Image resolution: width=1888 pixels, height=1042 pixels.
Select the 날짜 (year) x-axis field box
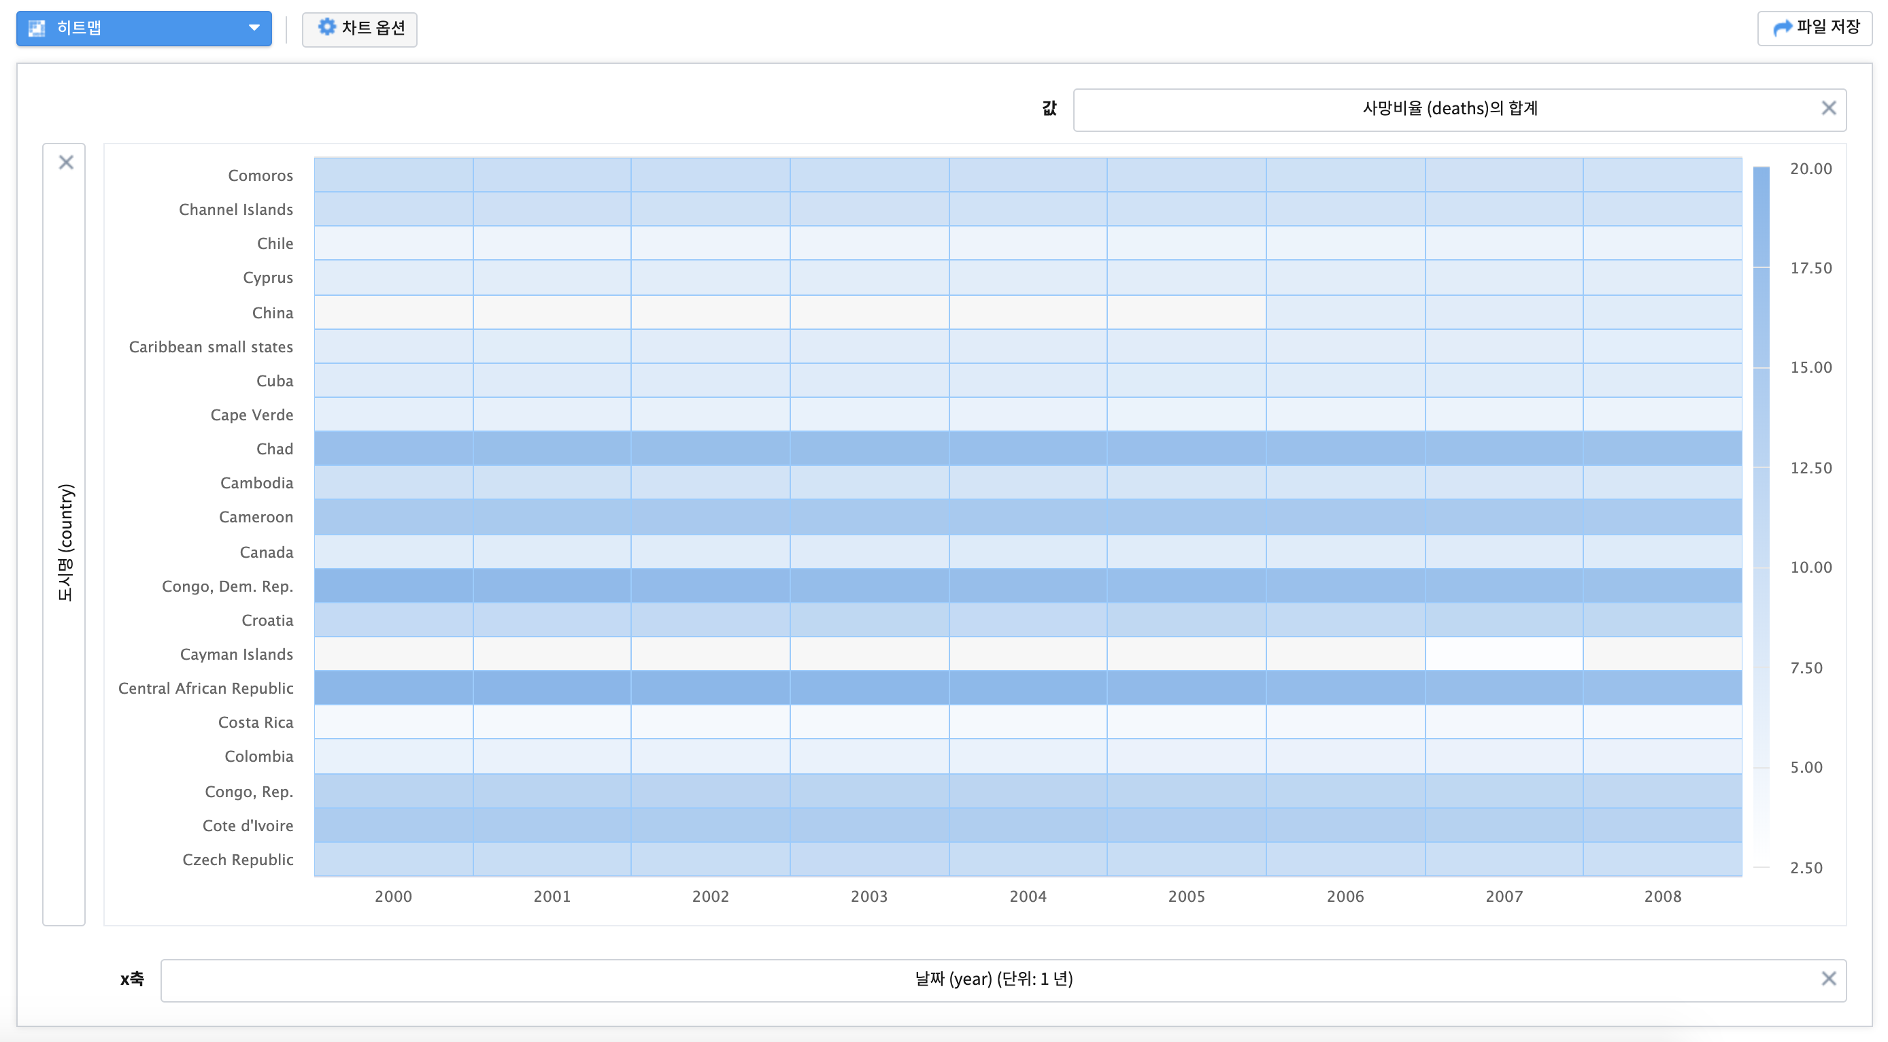coord(1003,979)
